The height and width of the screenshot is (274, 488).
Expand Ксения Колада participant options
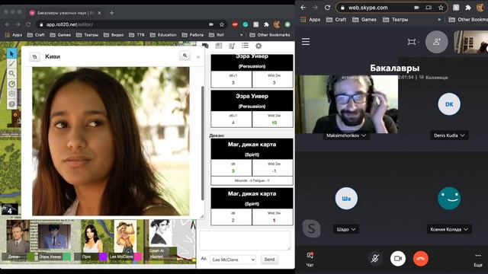click(x=449, y=229)
